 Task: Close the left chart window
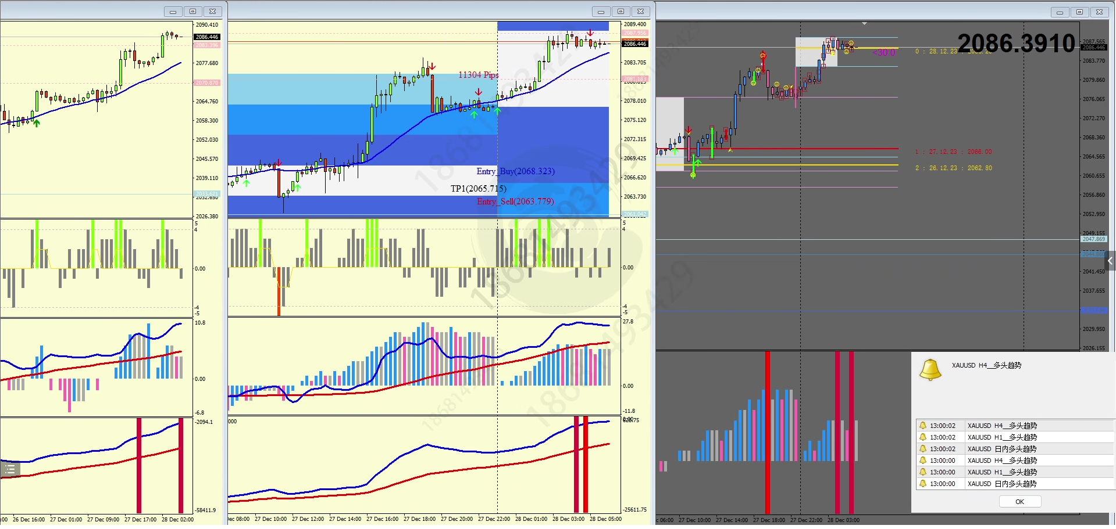[x=213, y=12]
